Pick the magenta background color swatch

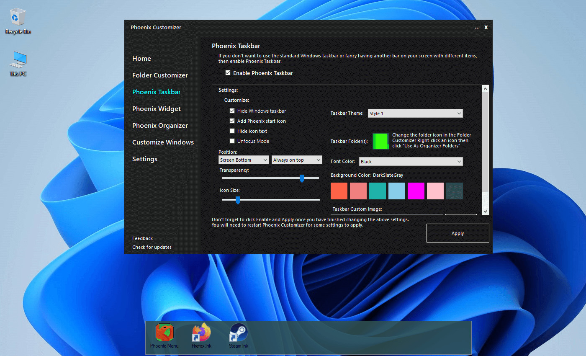416,191
